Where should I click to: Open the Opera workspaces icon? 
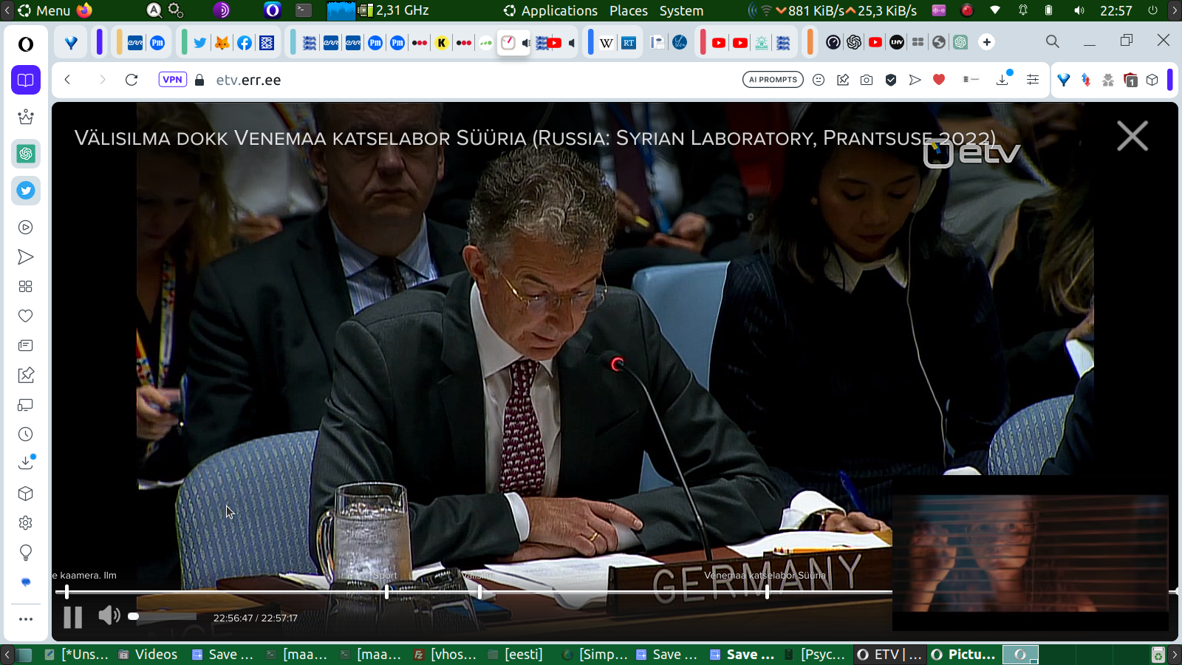coord(26,80)
